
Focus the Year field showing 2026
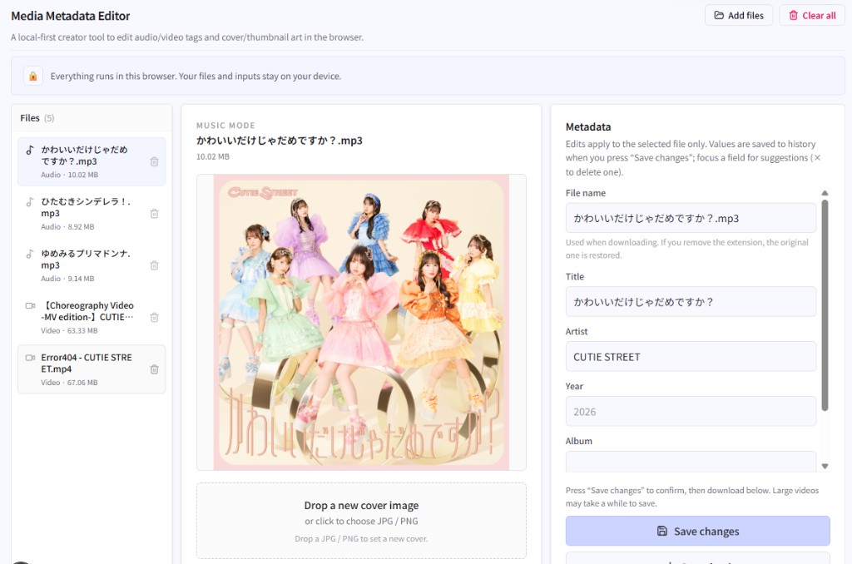691,411
